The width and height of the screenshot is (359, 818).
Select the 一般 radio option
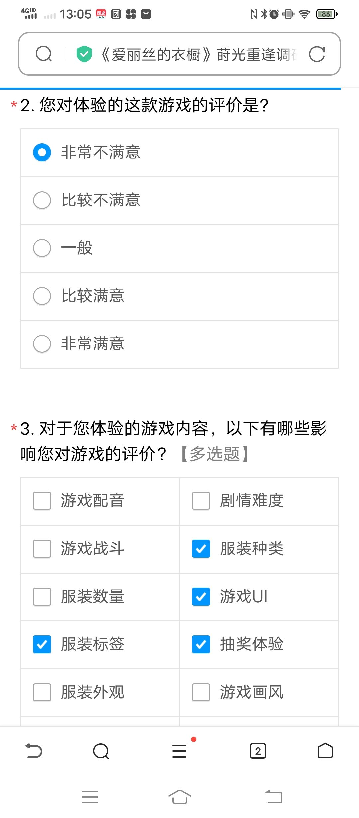pyautogui.click(x=179, y=248)
